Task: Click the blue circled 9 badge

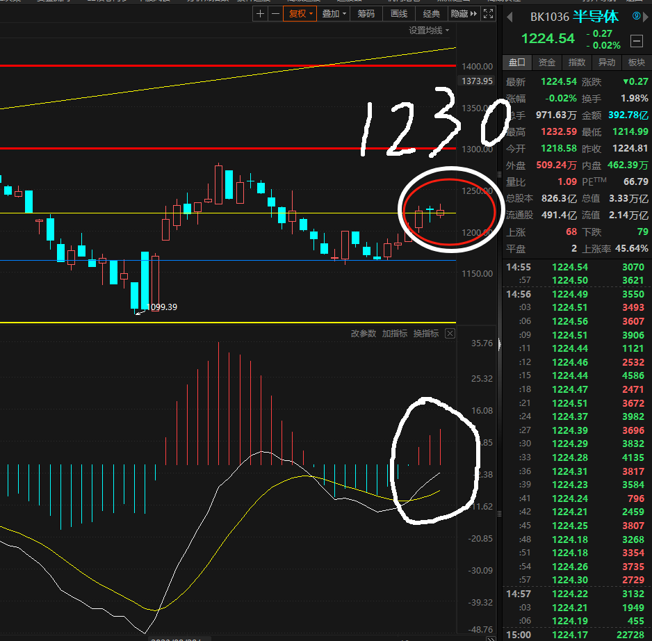Action: [x=636, y=16]
